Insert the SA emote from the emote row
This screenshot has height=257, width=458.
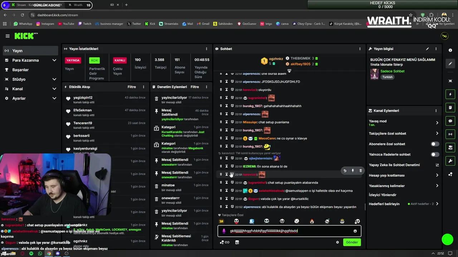[x=221, y=221]
